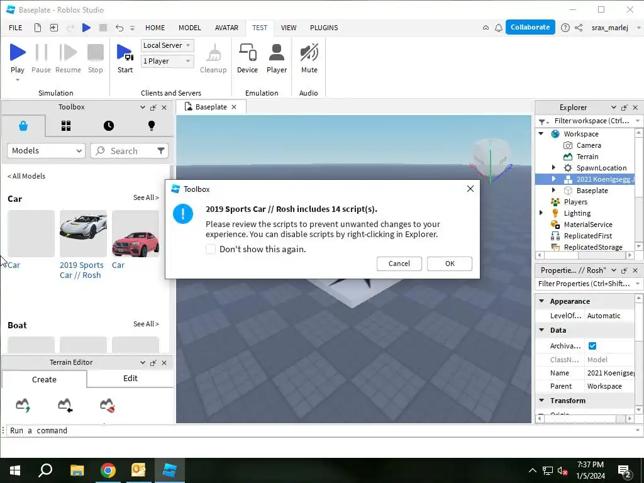The height and width of the screenshot is (483, 644).
Task: Open the taskbar search magnifier
Action: [45, 470]
